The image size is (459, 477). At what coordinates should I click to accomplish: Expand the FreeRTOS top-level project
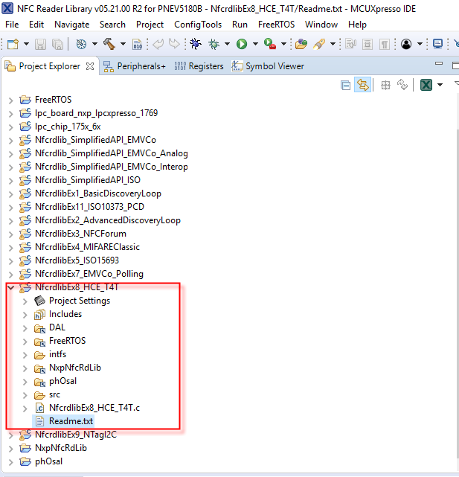[x=11, y=100]
